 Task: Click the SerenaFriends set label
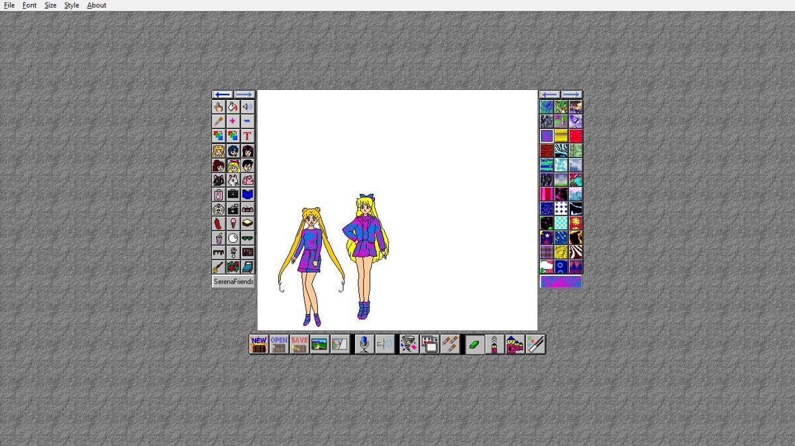tap(233, 281)
